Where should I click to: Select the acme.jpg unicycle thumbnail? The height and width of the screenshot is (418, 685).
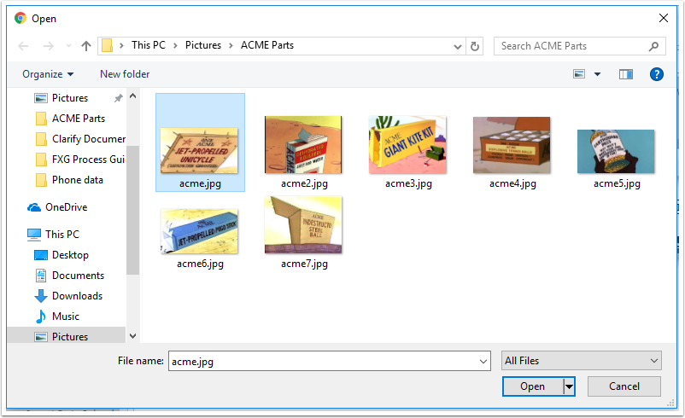199,150
